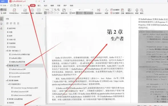This screenshot has height=106, width=168.
Task: Toggle 连续阅读 continuous reading
Action: pos(88,13)
